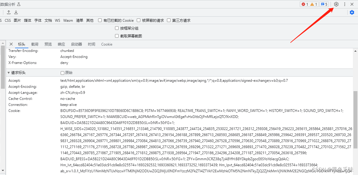Switch to the 预览 tab
The width and height of the screenshot is (358, 175).
coord(48,44)
